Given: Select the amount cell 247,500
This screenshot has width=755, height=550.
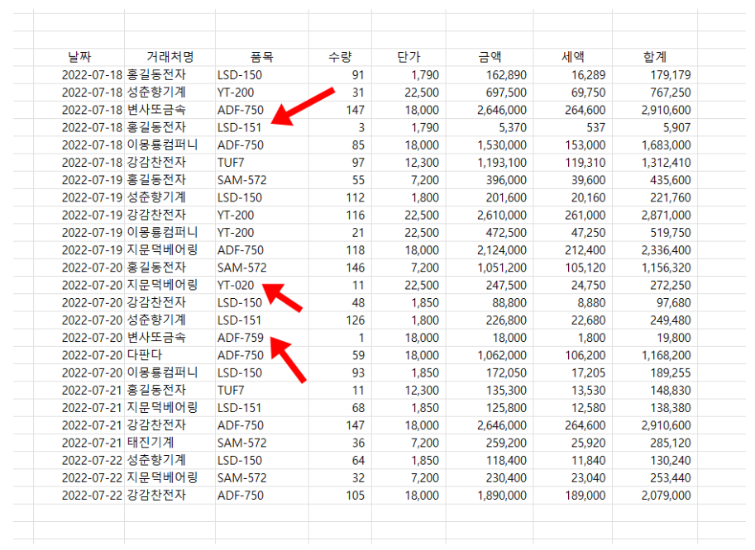Looking at the screenshot, I should click(x=490, y=285).
